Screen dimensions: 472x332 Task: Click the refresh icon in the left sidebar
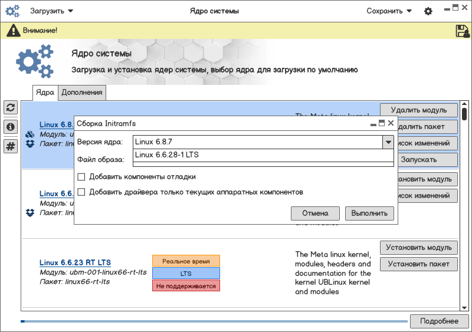point(11,107)
